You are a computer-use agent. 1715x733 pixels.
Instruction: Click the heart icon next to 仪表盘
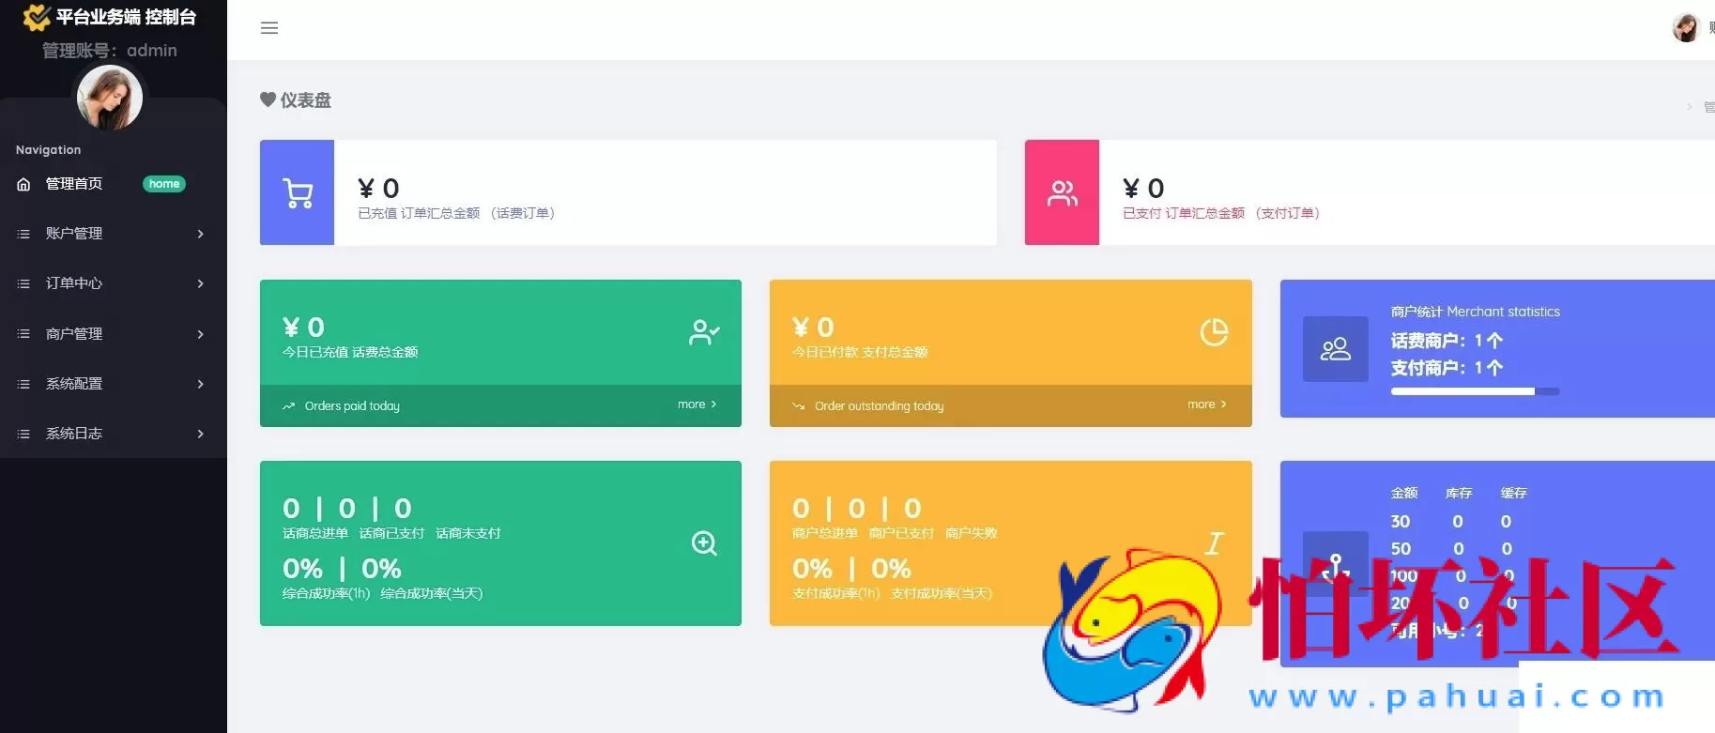pos(268,99)
